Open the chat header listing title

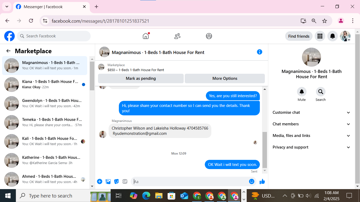tap(158, 52)
